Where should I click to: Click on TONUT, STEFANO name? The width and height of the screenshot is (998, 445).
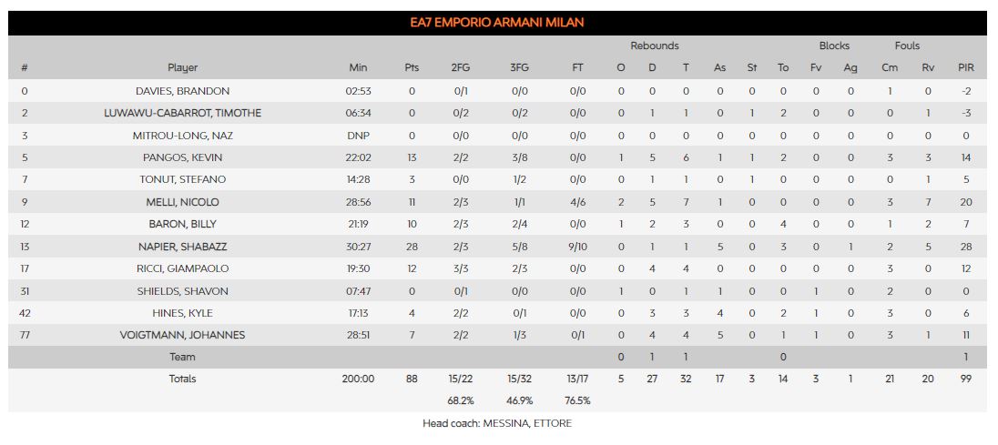tap(183, 180)
